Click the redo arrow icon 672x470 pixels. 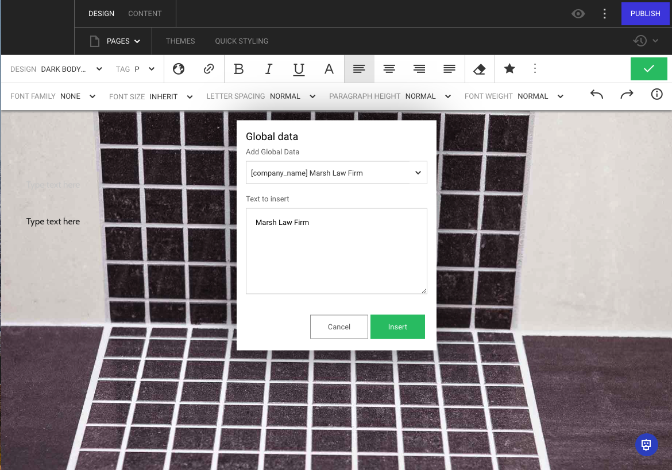point(627,95)
